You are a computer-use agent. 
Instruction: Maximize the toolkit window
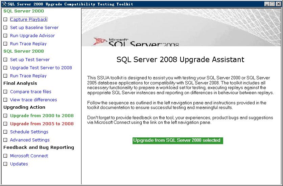click(273, 4)
